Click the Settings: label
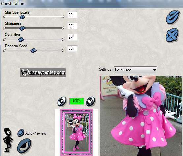This screenshot has width=183, height=156. 106,69
